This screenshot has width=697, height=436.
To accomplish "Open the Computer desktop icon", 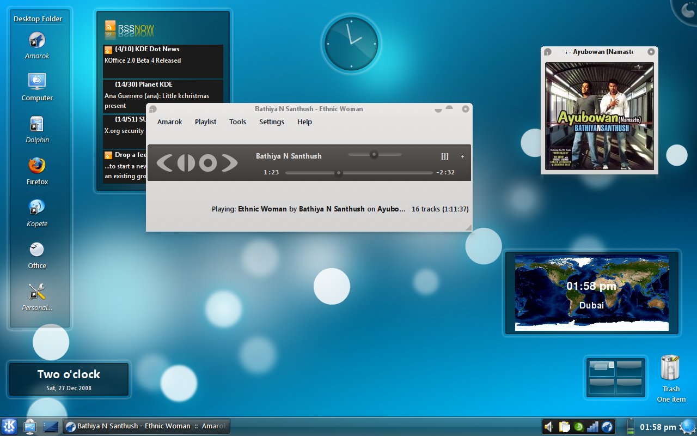I will (37, 82).
